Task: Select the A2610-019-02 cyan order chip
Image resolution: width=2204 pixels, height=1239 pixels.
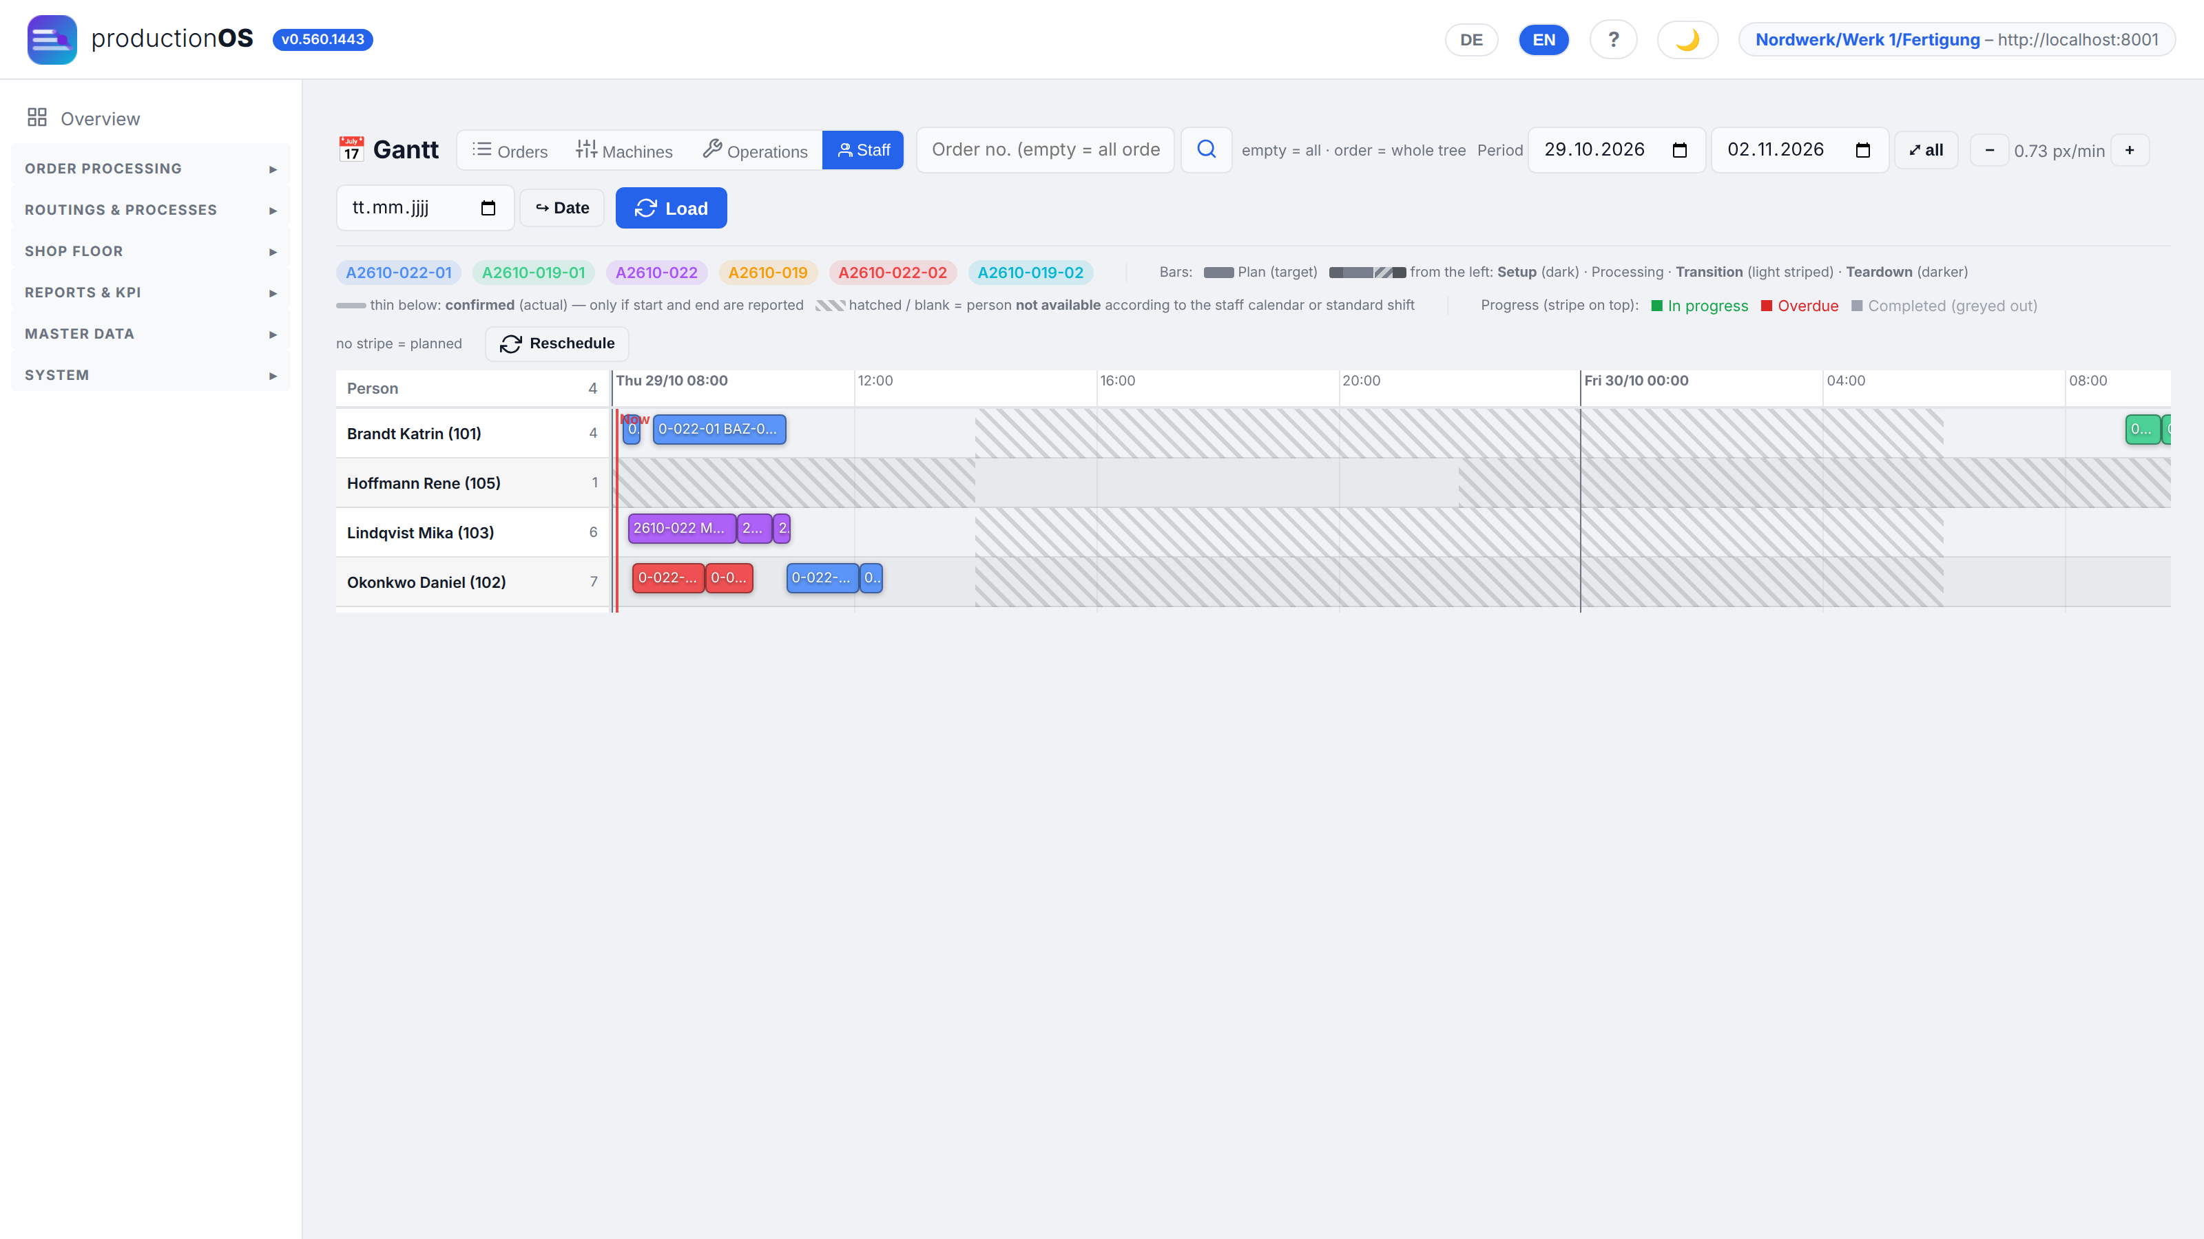Action: tap(1030, 273)
